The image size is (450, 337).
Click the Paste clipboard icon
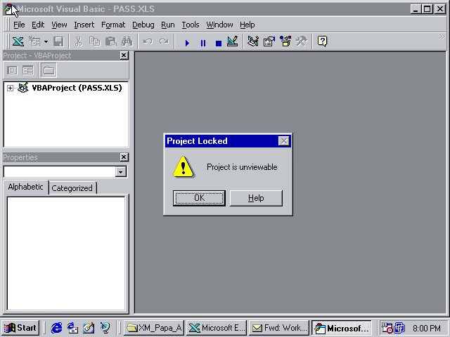point(111,41)
